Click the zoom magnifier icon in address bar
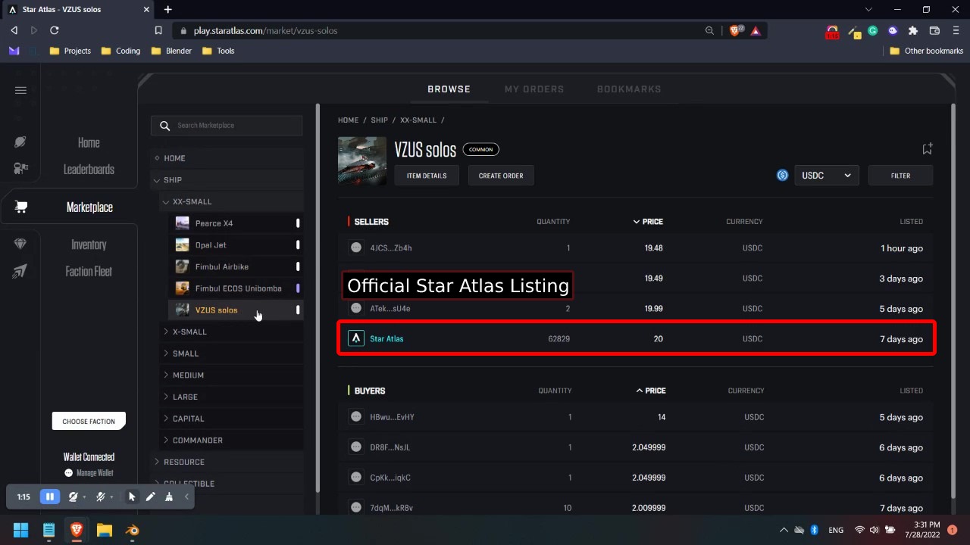Screen dimensions: 970x545 pos(709,30)
